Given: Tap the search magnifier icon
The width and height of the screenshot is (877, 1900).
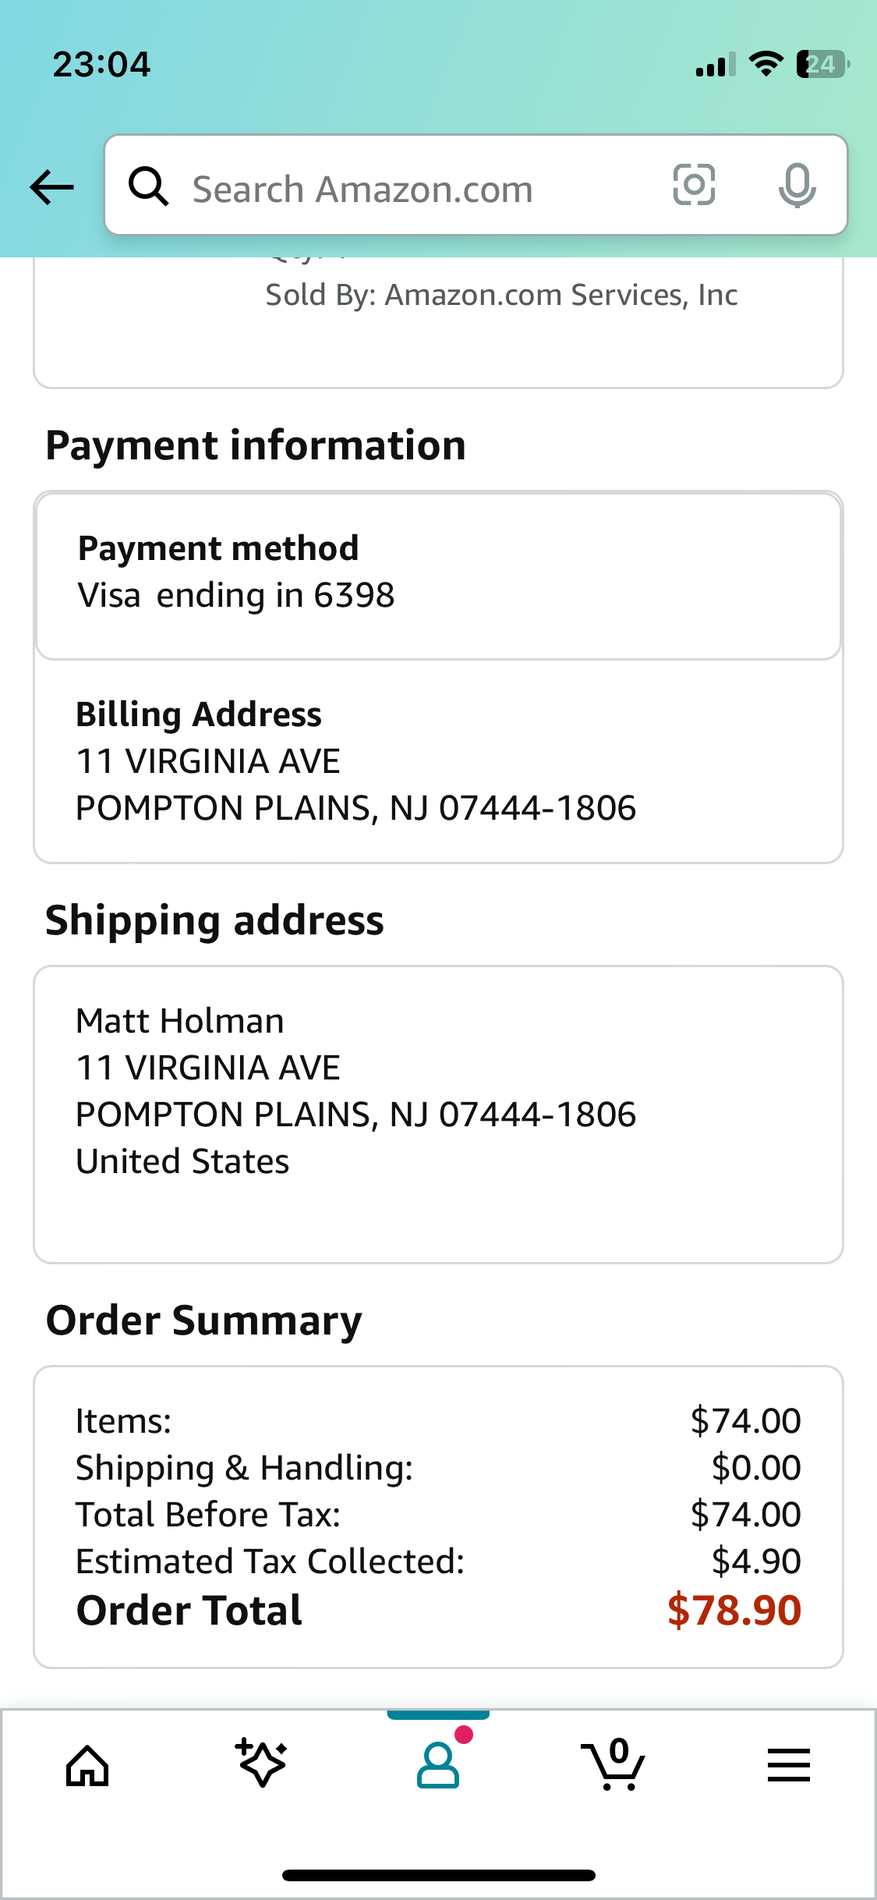Looking at the screenshot, I should (148, 186).
